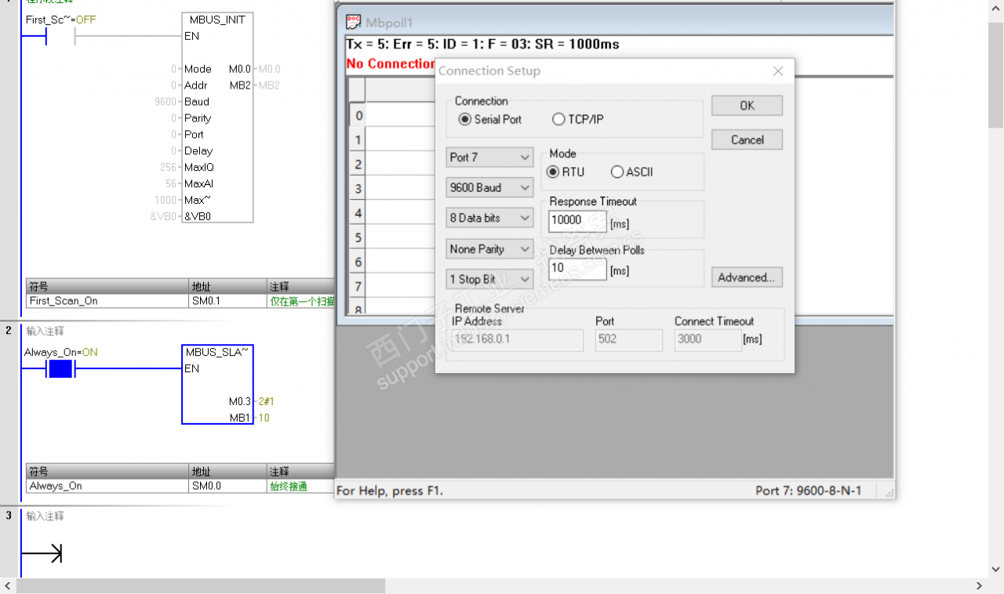Click the 符号 column header in network 1 table
The height and width of the screenshot is (594, 1004).
point(107,286)
